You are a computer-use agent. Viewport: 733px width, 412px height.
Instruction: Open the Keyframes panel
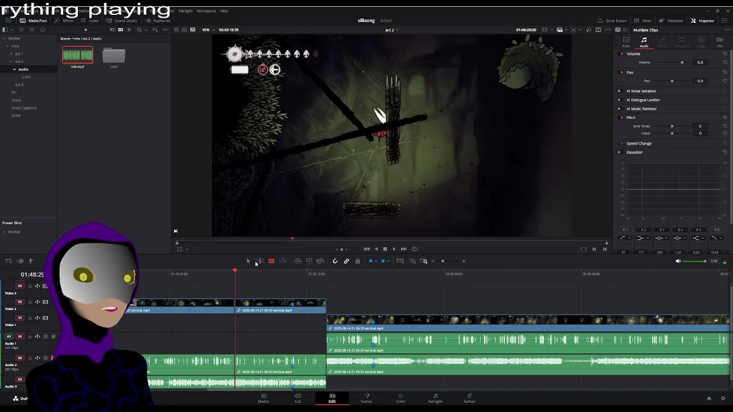click(158, 21)
